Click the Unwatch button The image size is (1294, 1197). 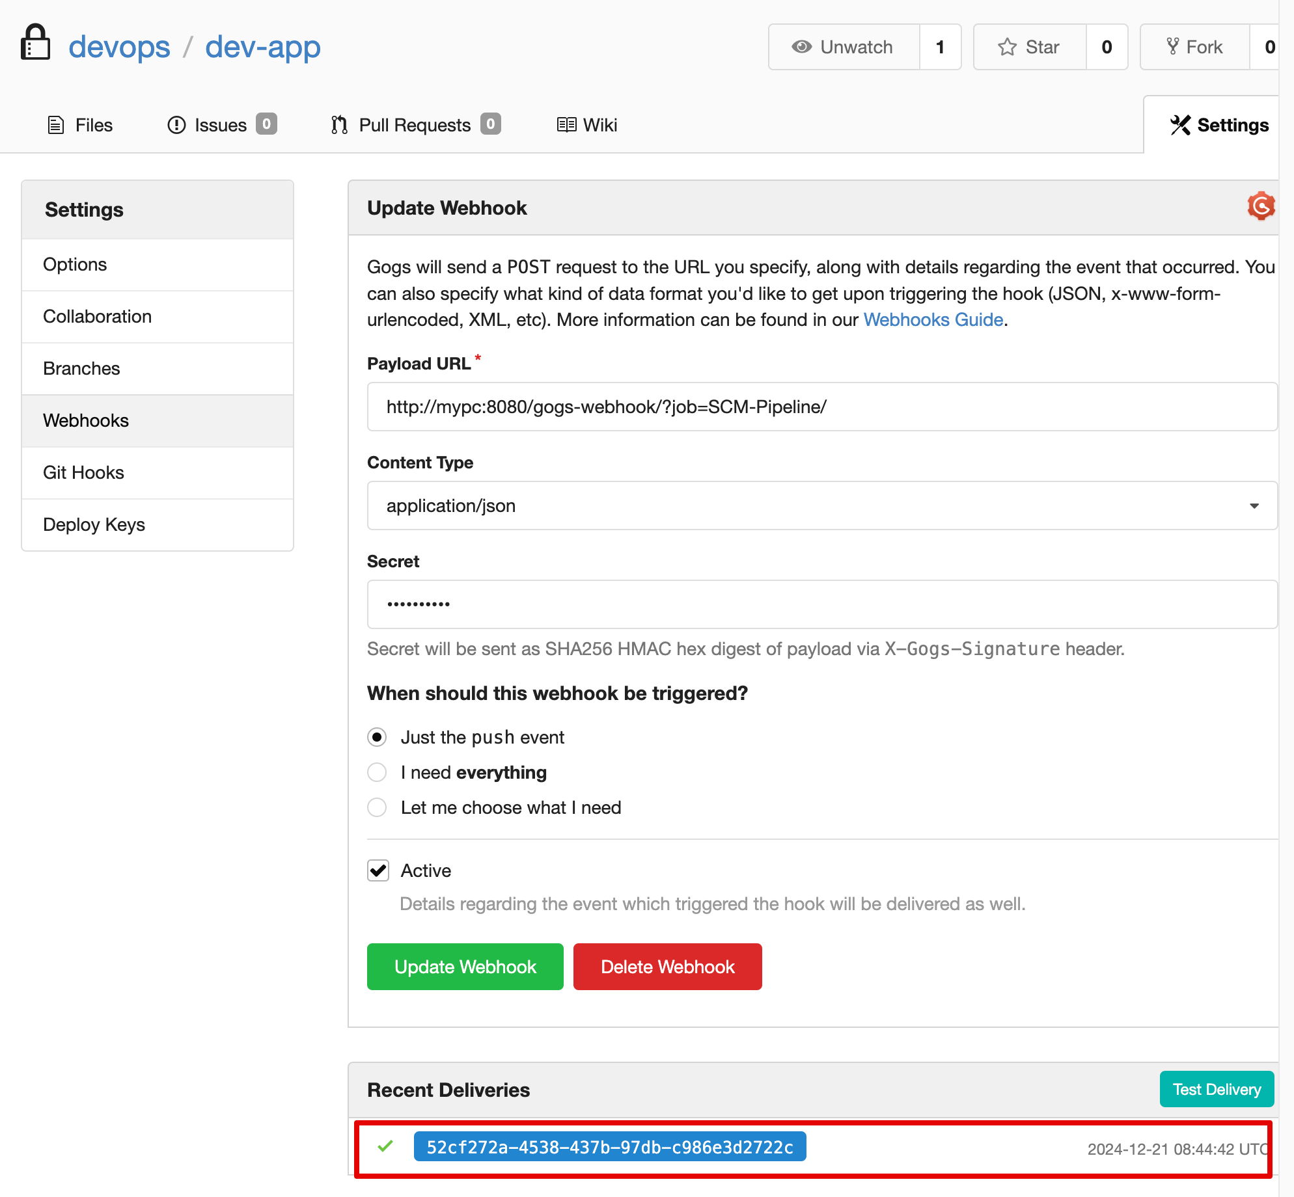point(844,47)
